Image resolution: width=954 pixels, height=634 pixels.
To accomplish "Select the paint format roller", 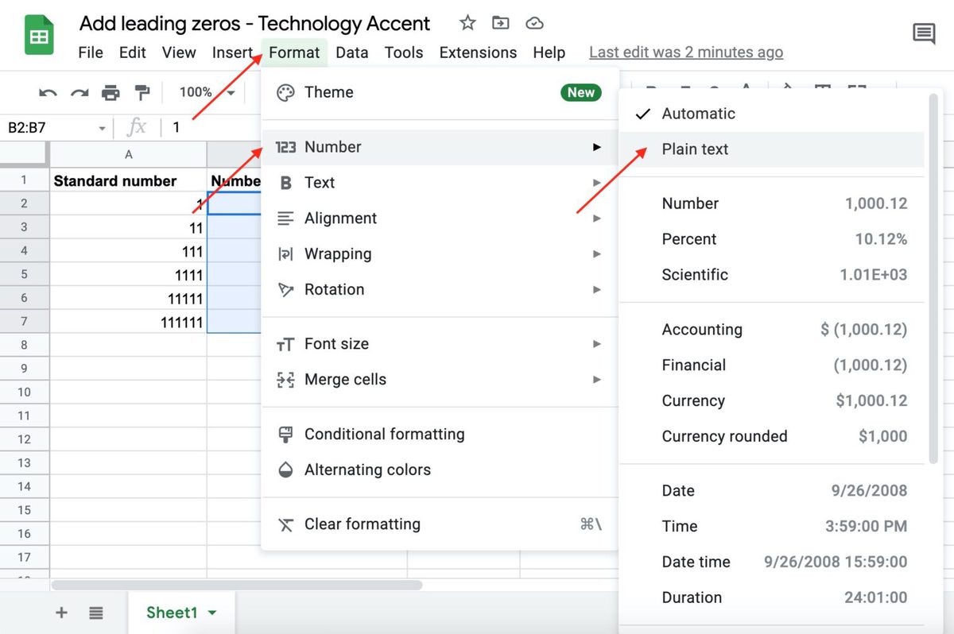I will [x=142, y=93].
